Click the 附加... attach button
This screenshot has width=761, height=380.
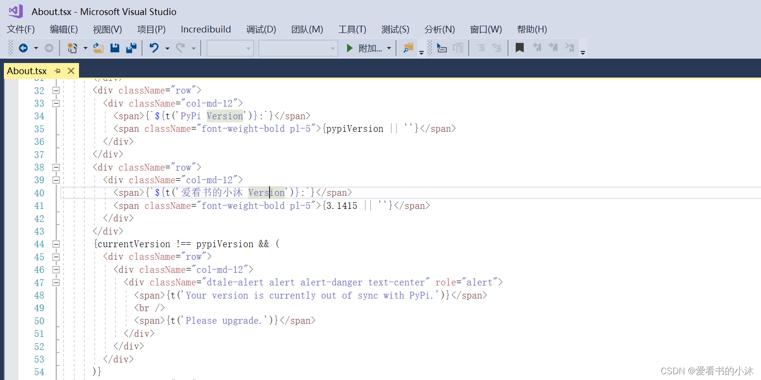[x=370, y=48]
